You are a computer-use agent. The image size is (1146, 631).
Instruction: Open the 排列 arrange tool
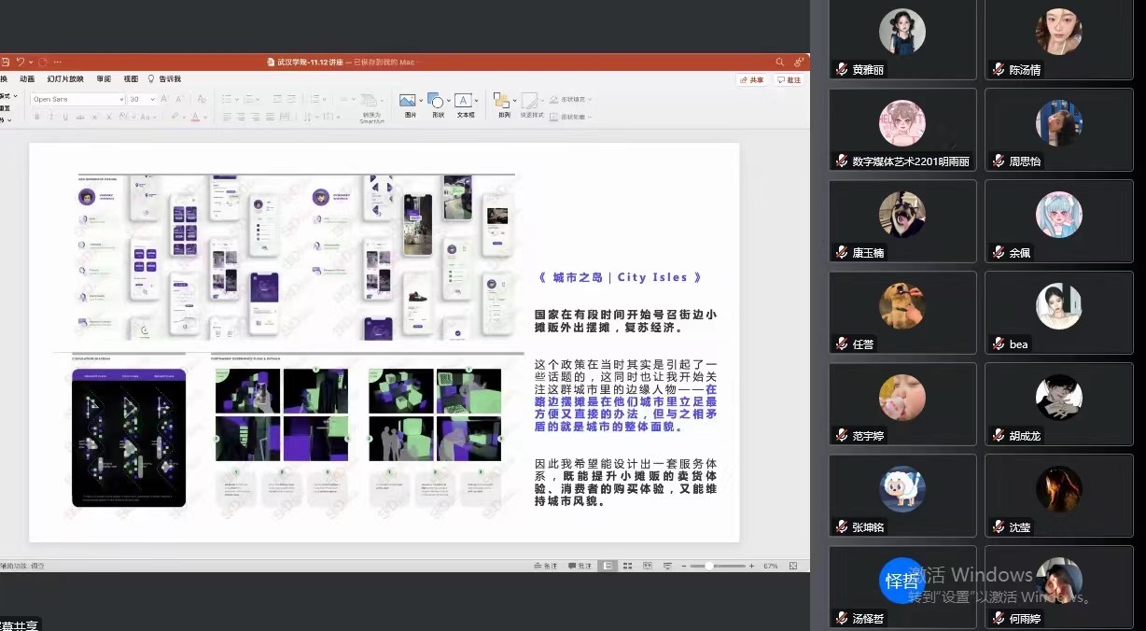tap(502, 101)
